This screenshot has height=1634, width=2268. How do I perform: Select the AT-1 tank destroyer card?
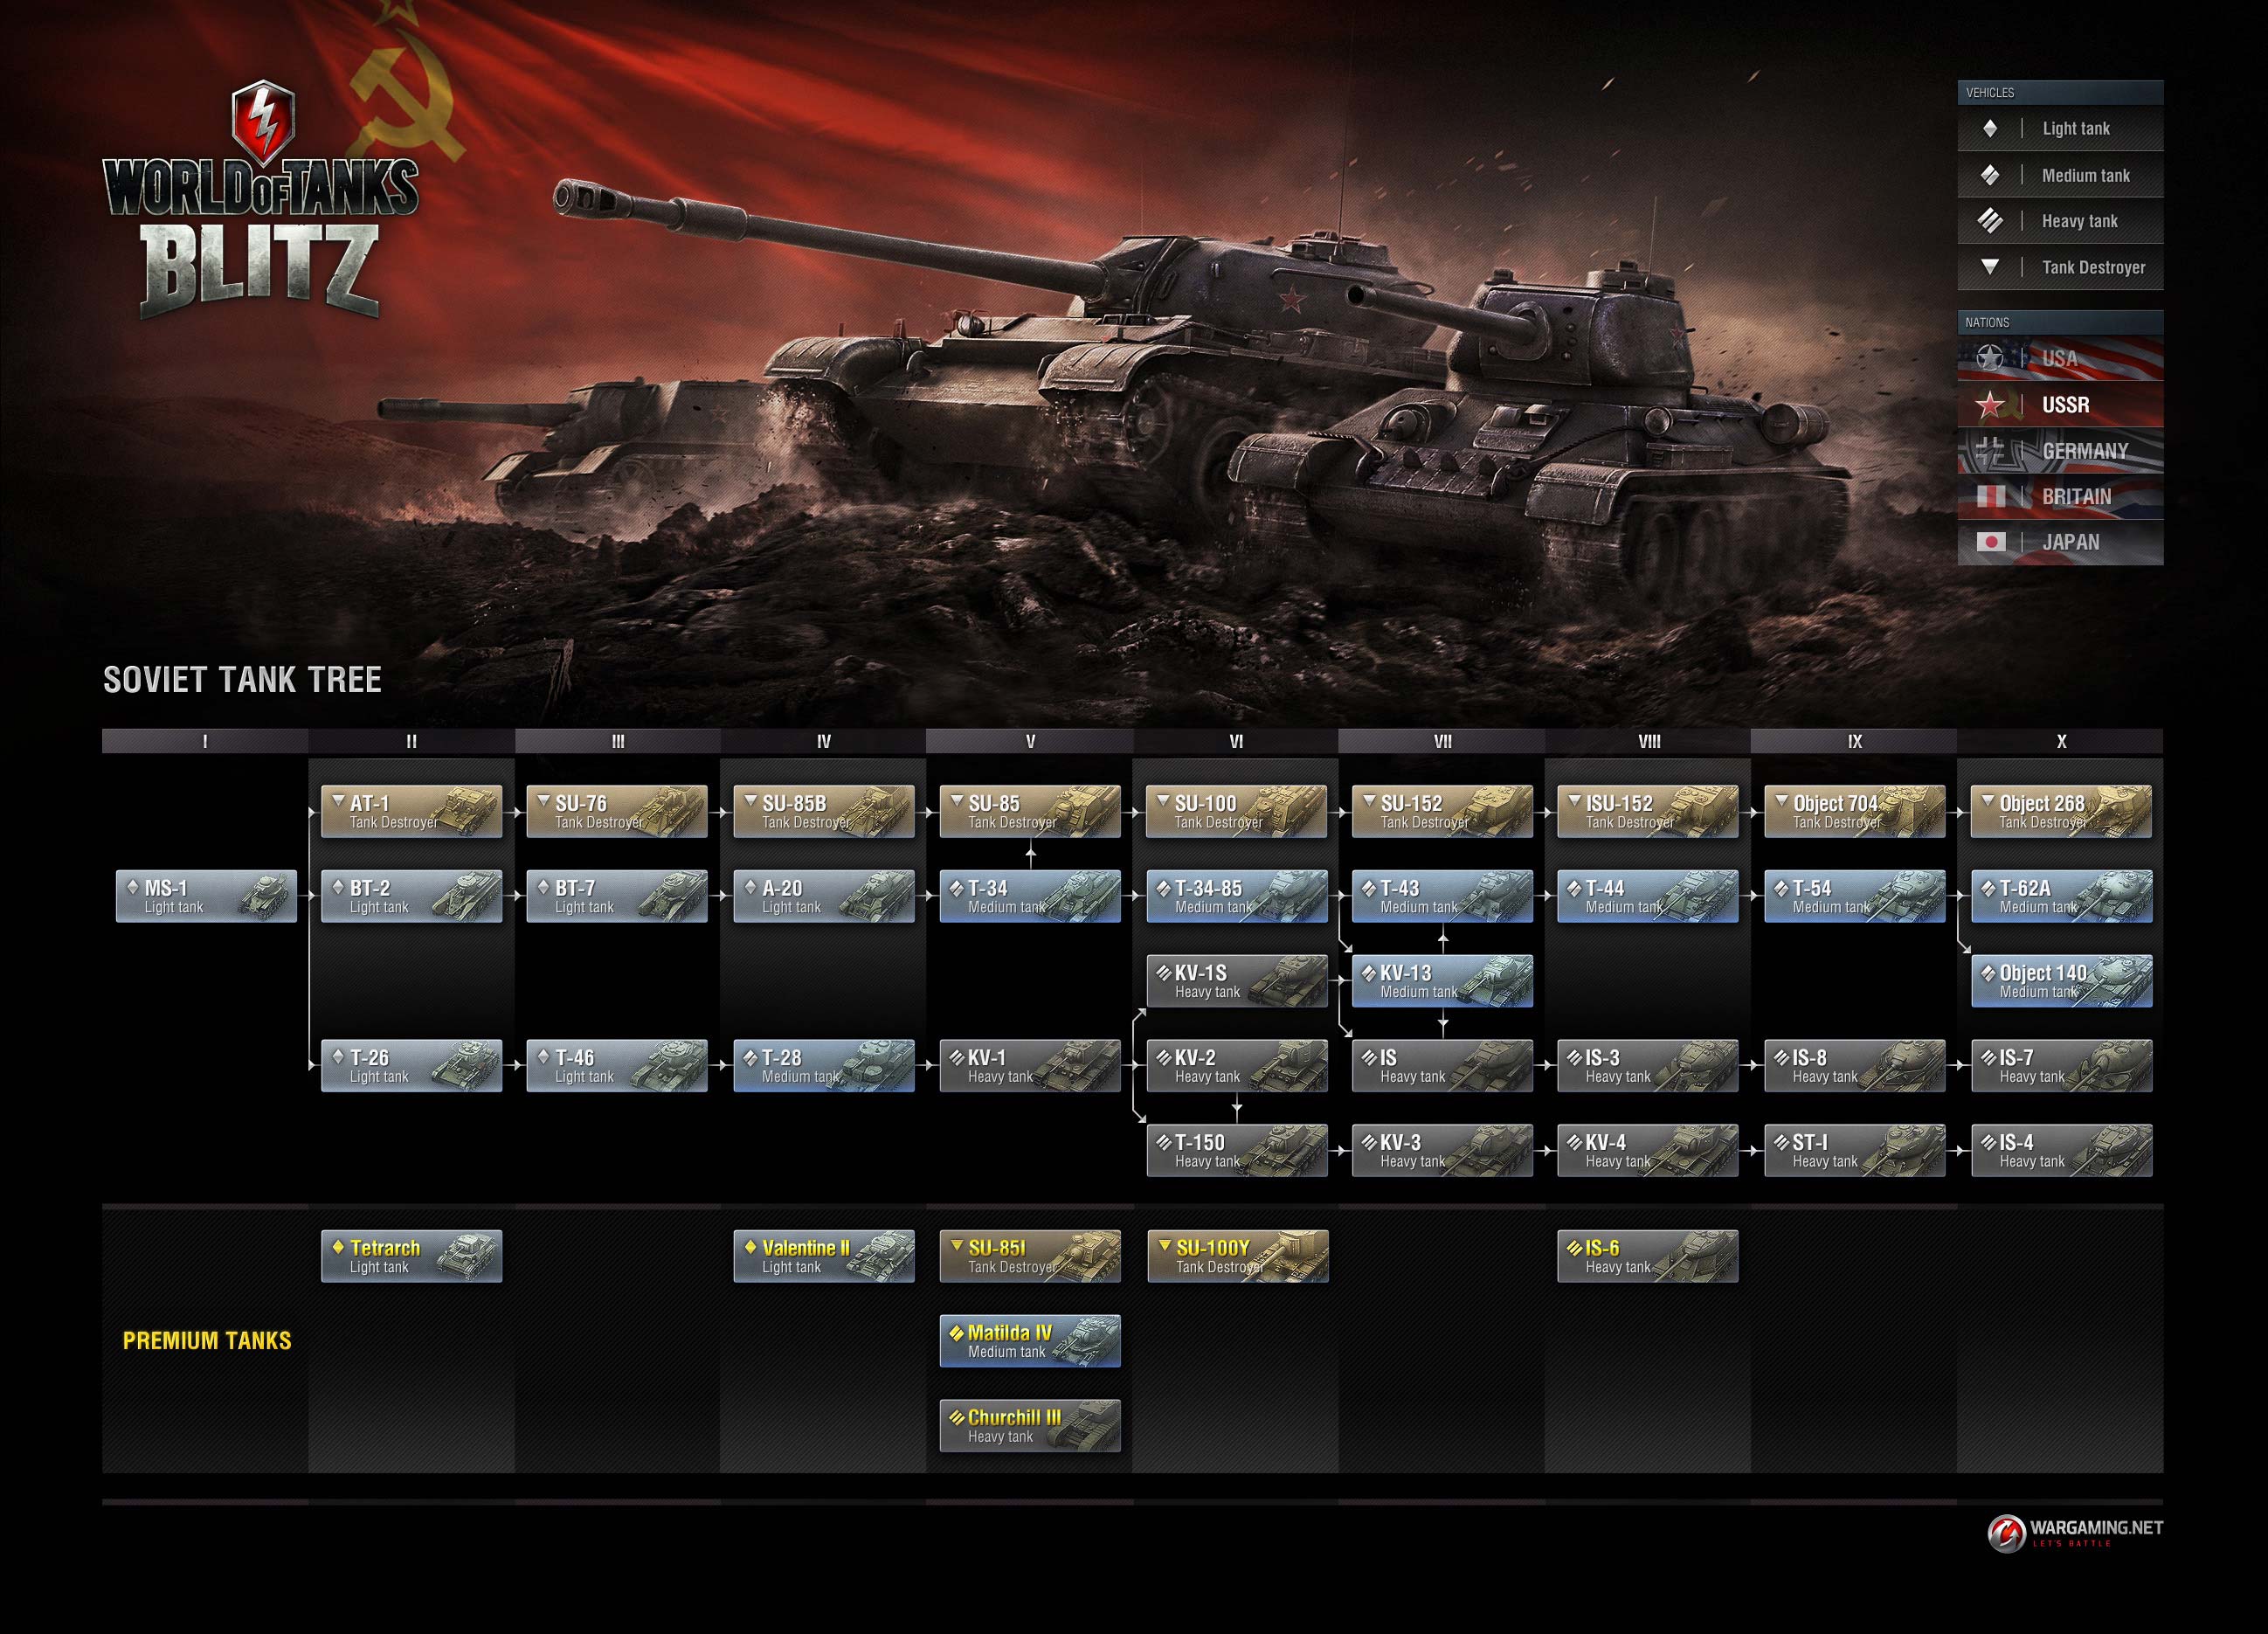click(411, 811)
